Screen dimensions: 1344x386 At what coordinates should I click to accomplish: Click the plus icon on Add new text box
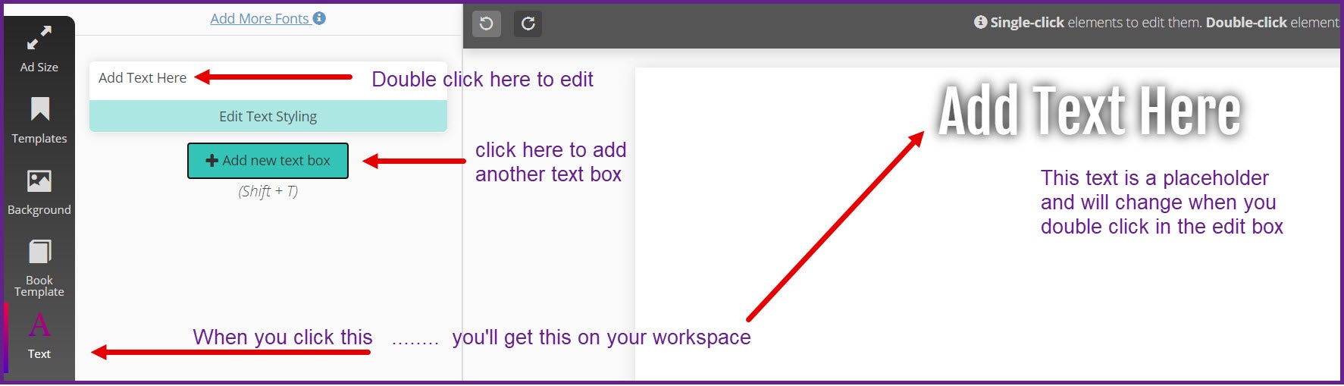[x=212, y=161]
